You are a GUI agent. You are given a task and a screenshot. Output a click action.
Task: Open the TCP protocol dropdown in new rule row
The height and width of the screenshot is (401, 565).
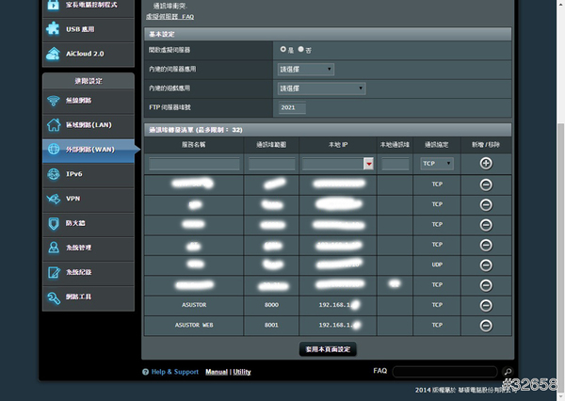pos(437,163)
